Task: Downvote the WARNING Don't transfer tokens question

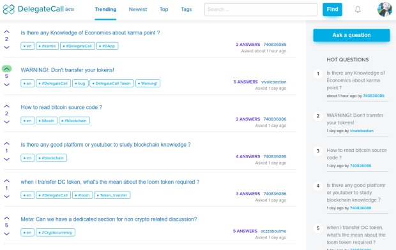Action: tap(6, 85)
